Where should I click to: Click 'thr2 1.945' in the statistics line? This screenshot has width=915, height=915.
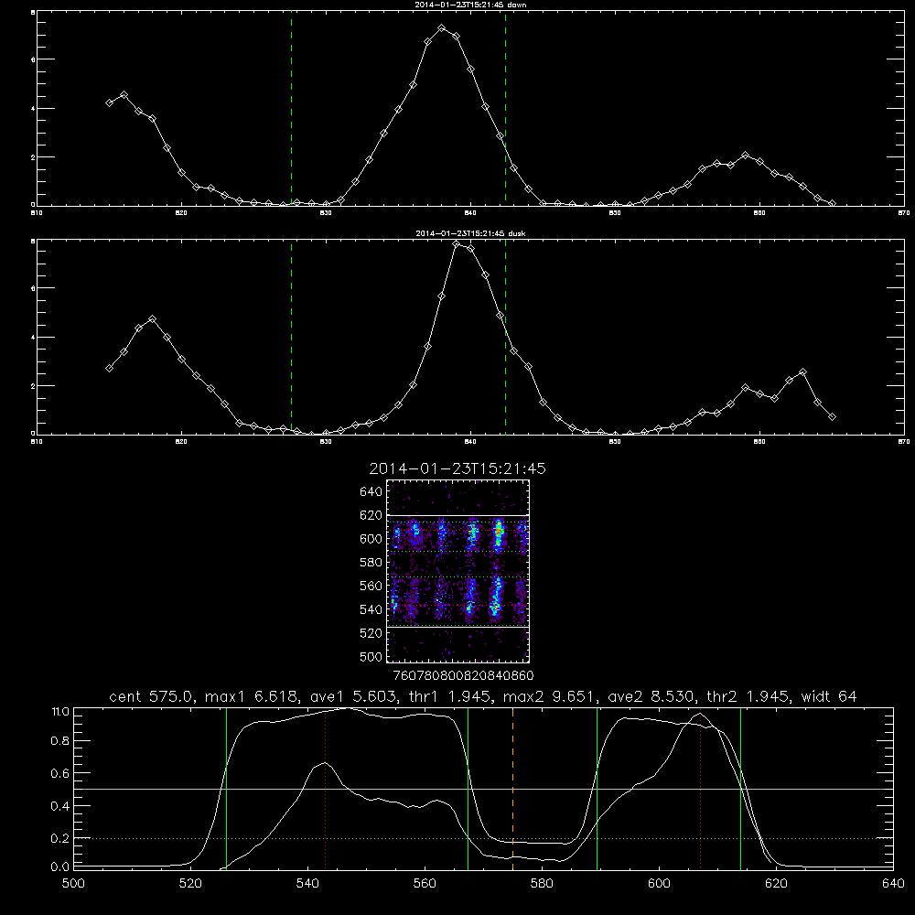(748, 696)
